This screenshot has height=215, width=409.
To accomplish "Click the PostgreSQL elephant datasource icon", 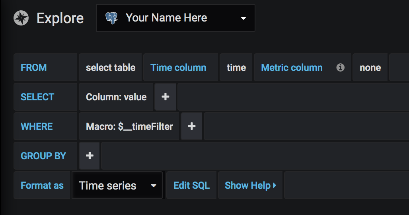I will (x=111, y=18).
